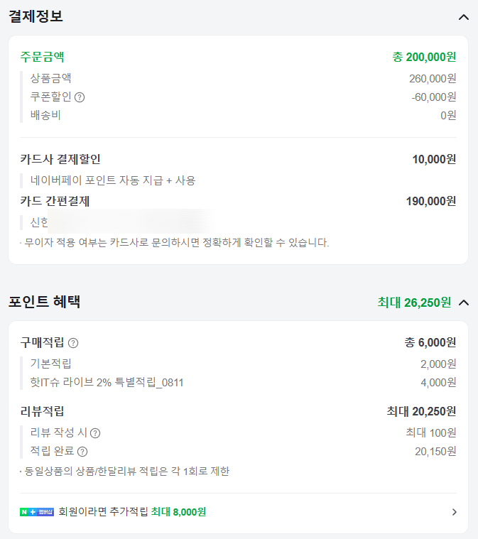This screenshot has width=478, height=539.
Task: Select the 최대 26,250원 points summary
Action: [x=414, y=303]
